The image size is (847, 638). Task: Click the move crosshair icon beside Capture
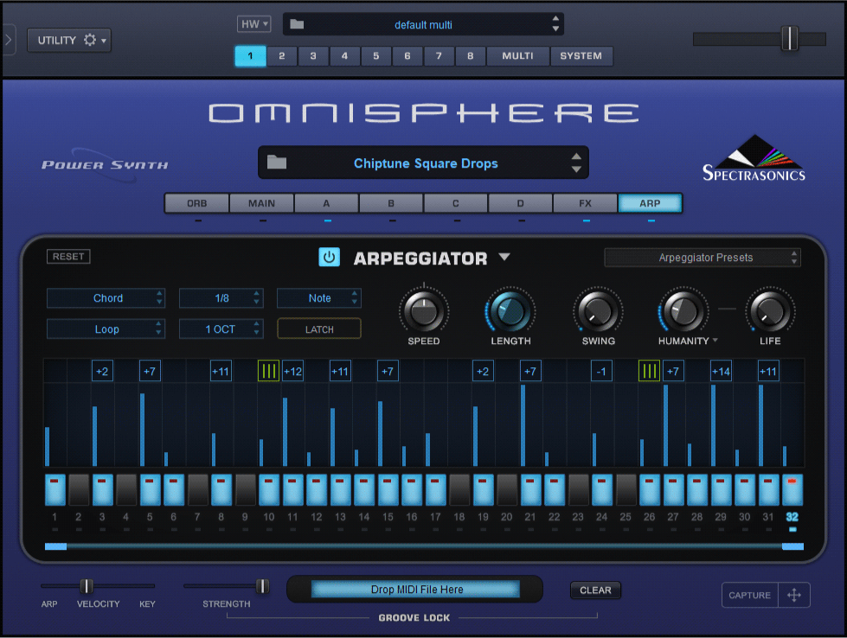(794, 595)
